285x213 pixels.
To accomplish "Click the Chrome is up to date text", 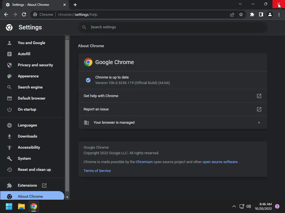I will pos(112,77).
